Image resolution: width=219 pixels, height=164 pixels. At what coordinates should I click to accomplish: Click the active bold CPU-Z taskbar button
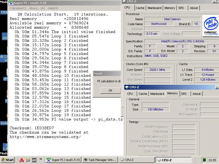174,160
